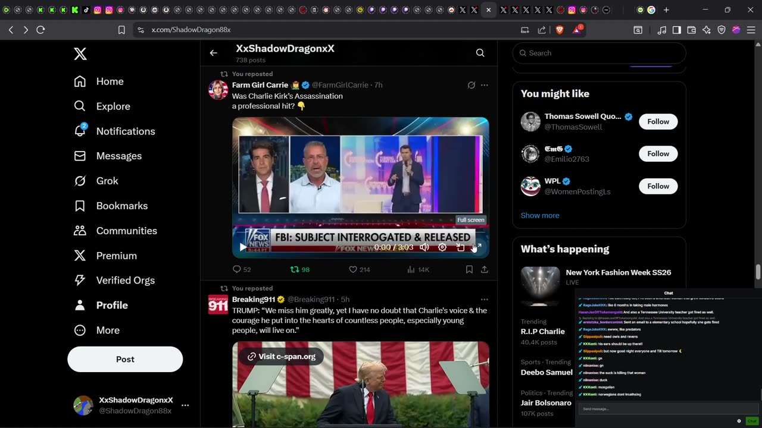The width and height of the screenshot is (762, 428).
Task: Open chat settings gear icon
Action: pyautogui.click(x=739, y=421)
